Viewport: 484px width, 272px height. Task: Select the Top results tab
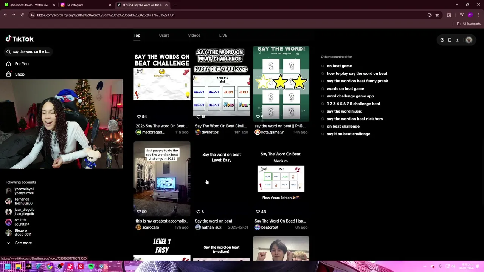[137, 36]
